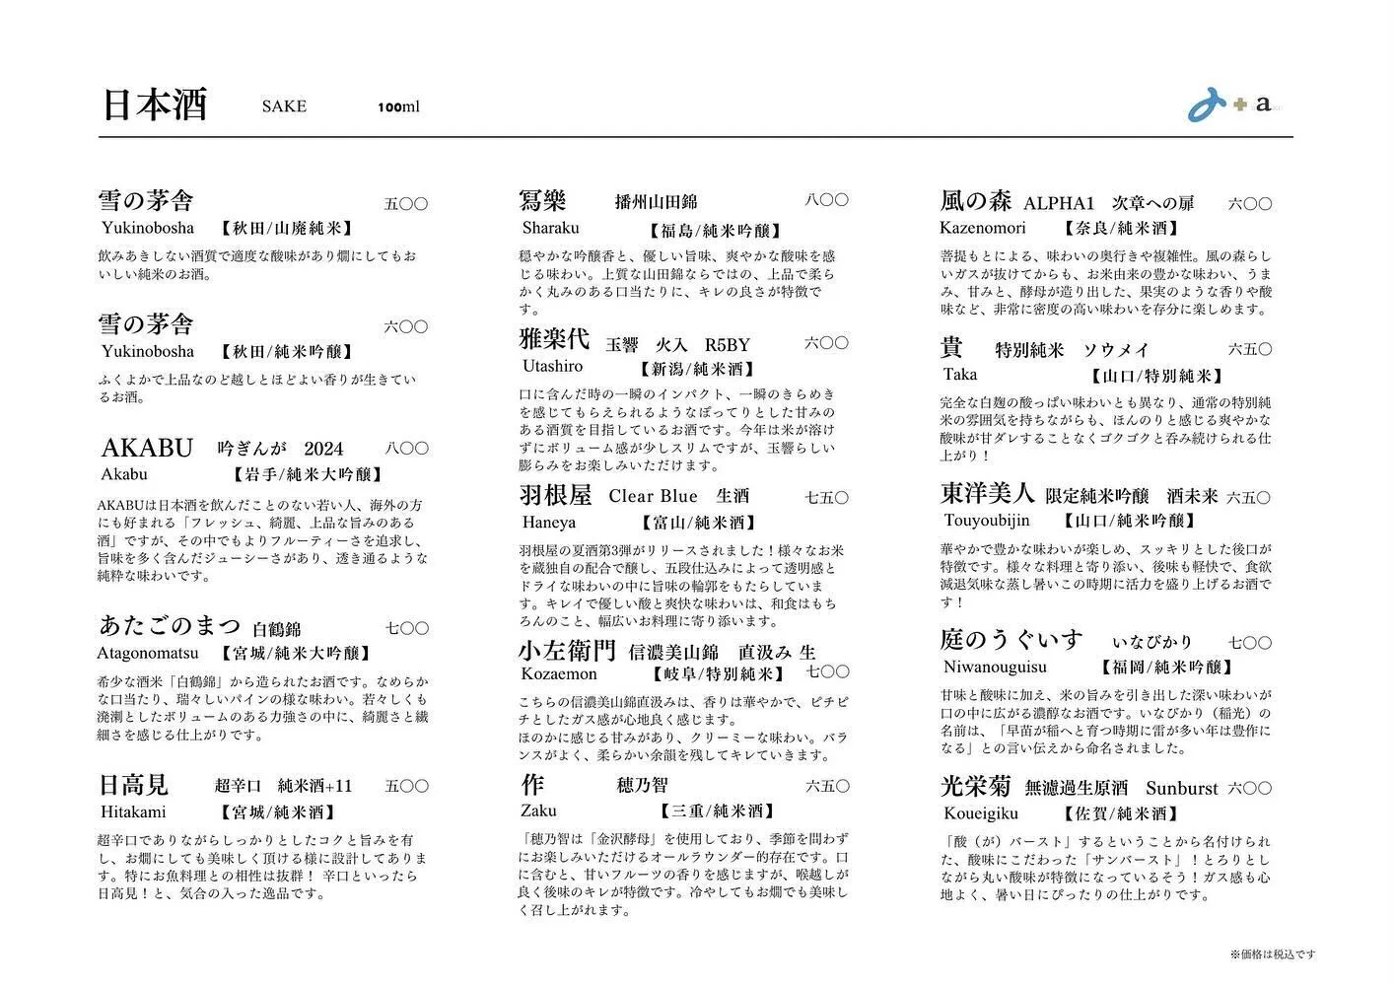Click the 岐阜/特別純米 tag
The width and height of the screenshot is (1395, 987).
(719, 674)
